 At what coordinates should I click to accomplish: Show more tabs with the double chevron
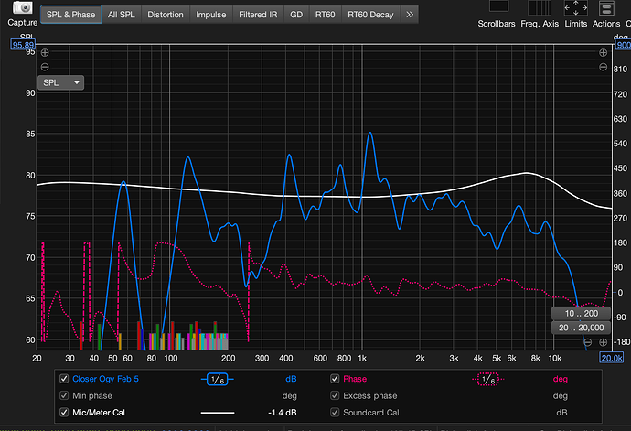tap(410, 15)
